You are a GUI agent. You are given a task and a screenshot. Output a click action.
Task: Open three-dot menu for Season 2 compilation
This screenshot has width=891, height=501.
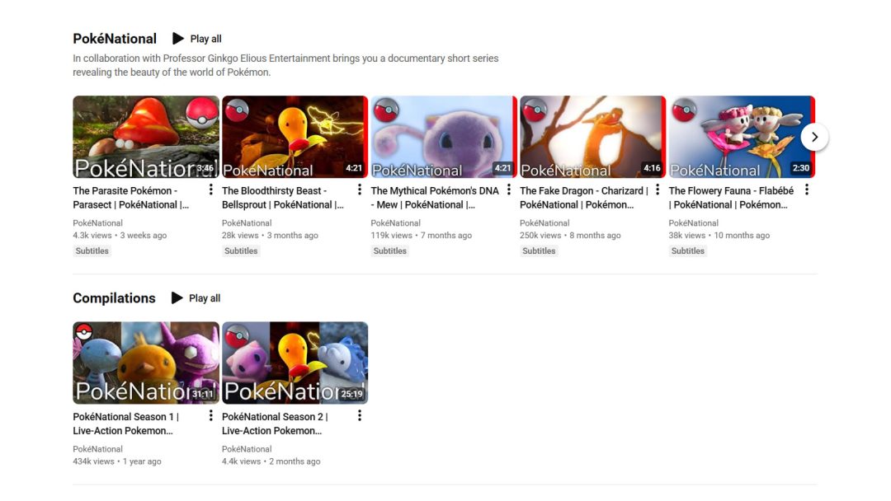360,416
